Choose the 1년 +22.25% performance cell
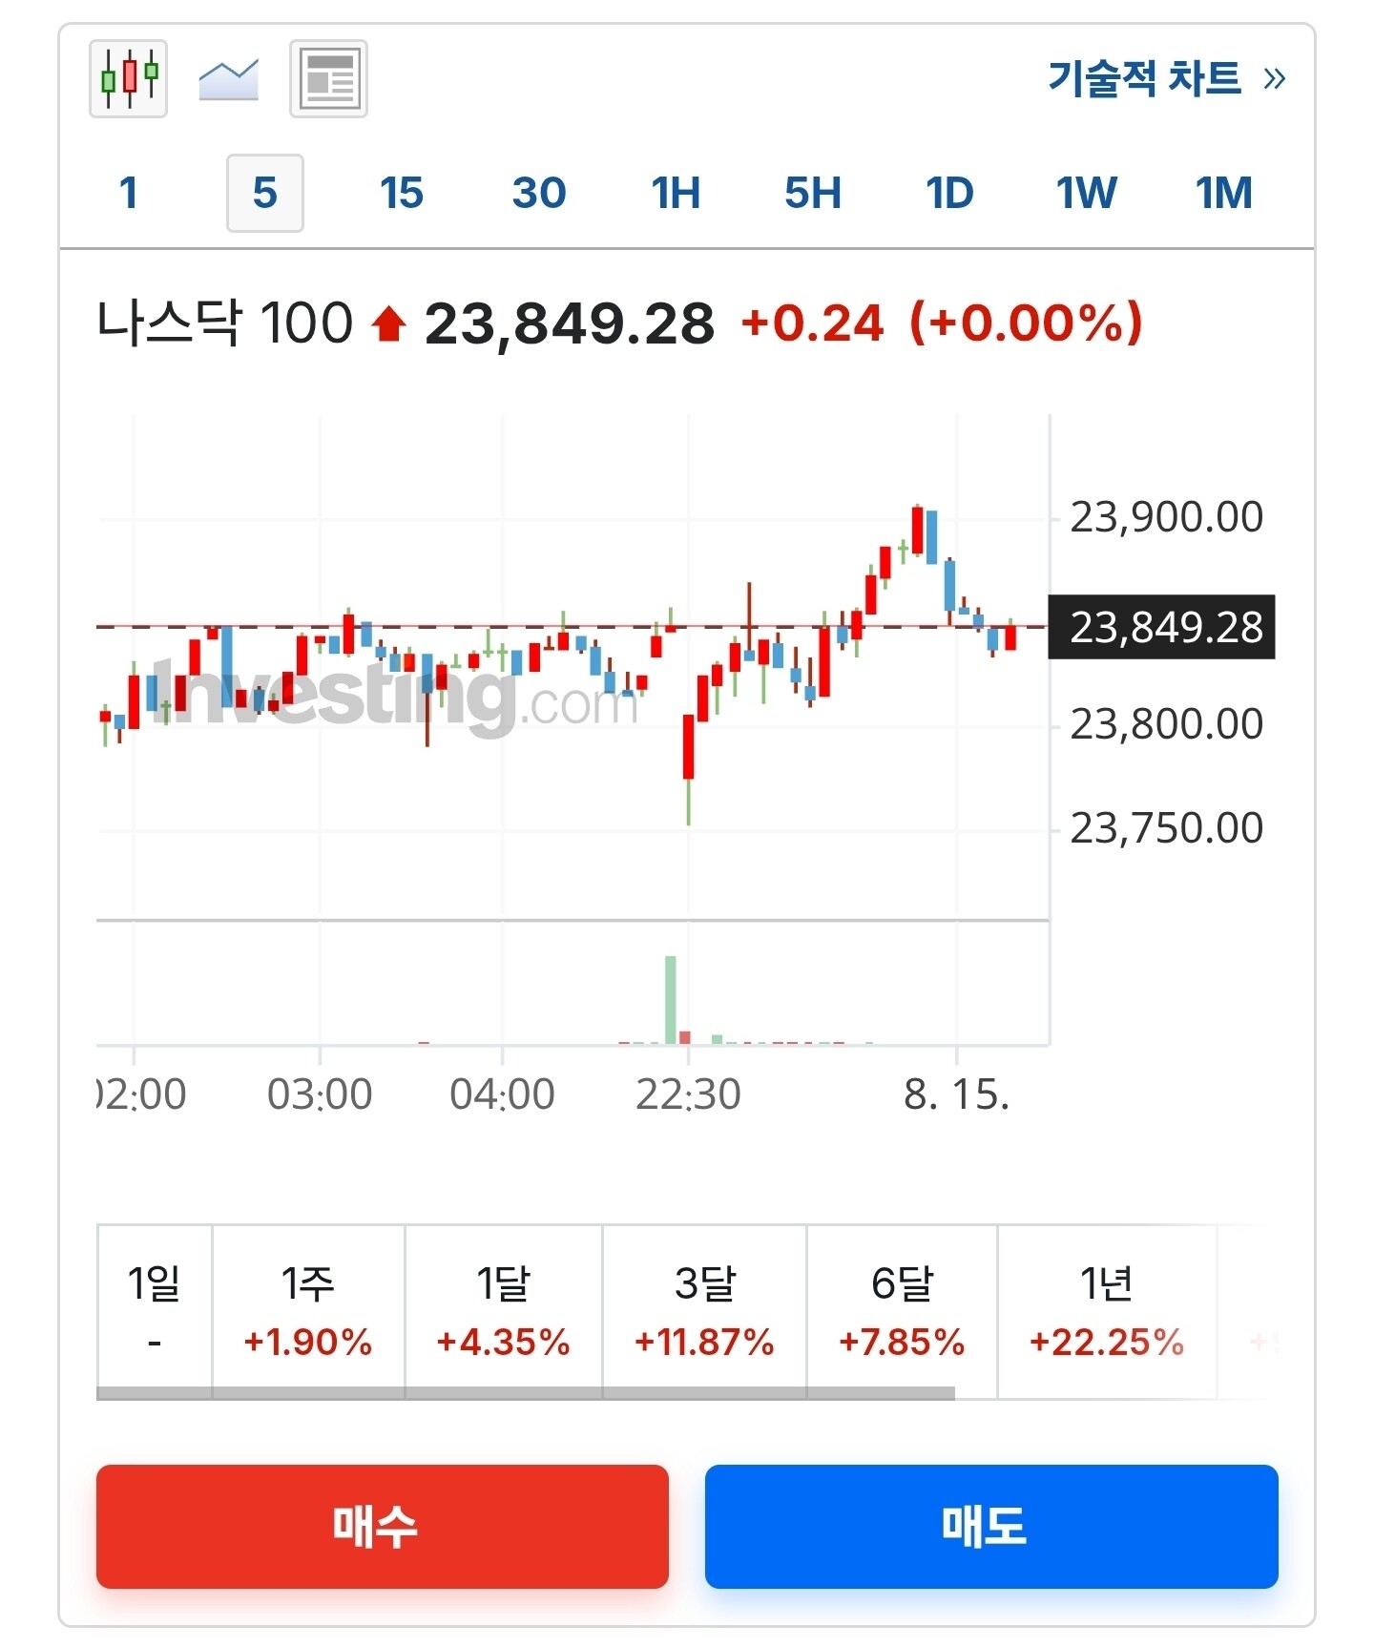Screen dimensions: 1374x1647 click(1107, 1311)
